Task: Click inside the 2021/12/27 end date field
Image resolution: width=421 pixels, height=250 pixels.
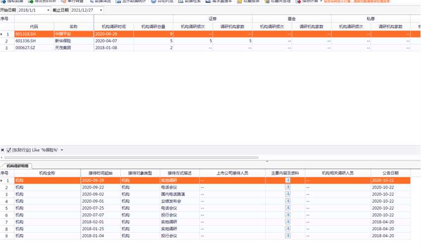Action: tap(84, 10)
